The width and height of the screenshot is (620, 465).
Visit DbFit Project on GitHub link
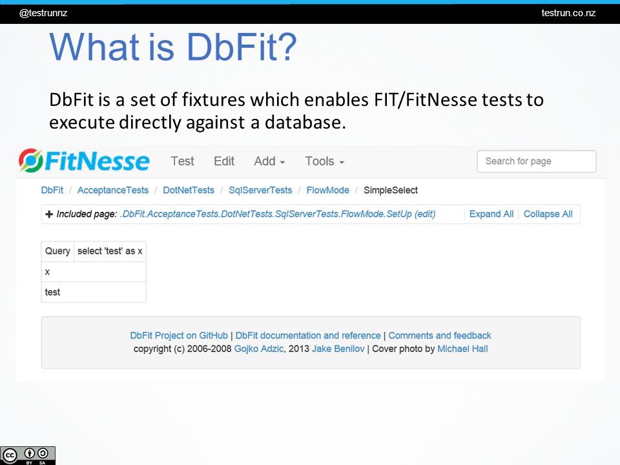(x=179, y=335)
